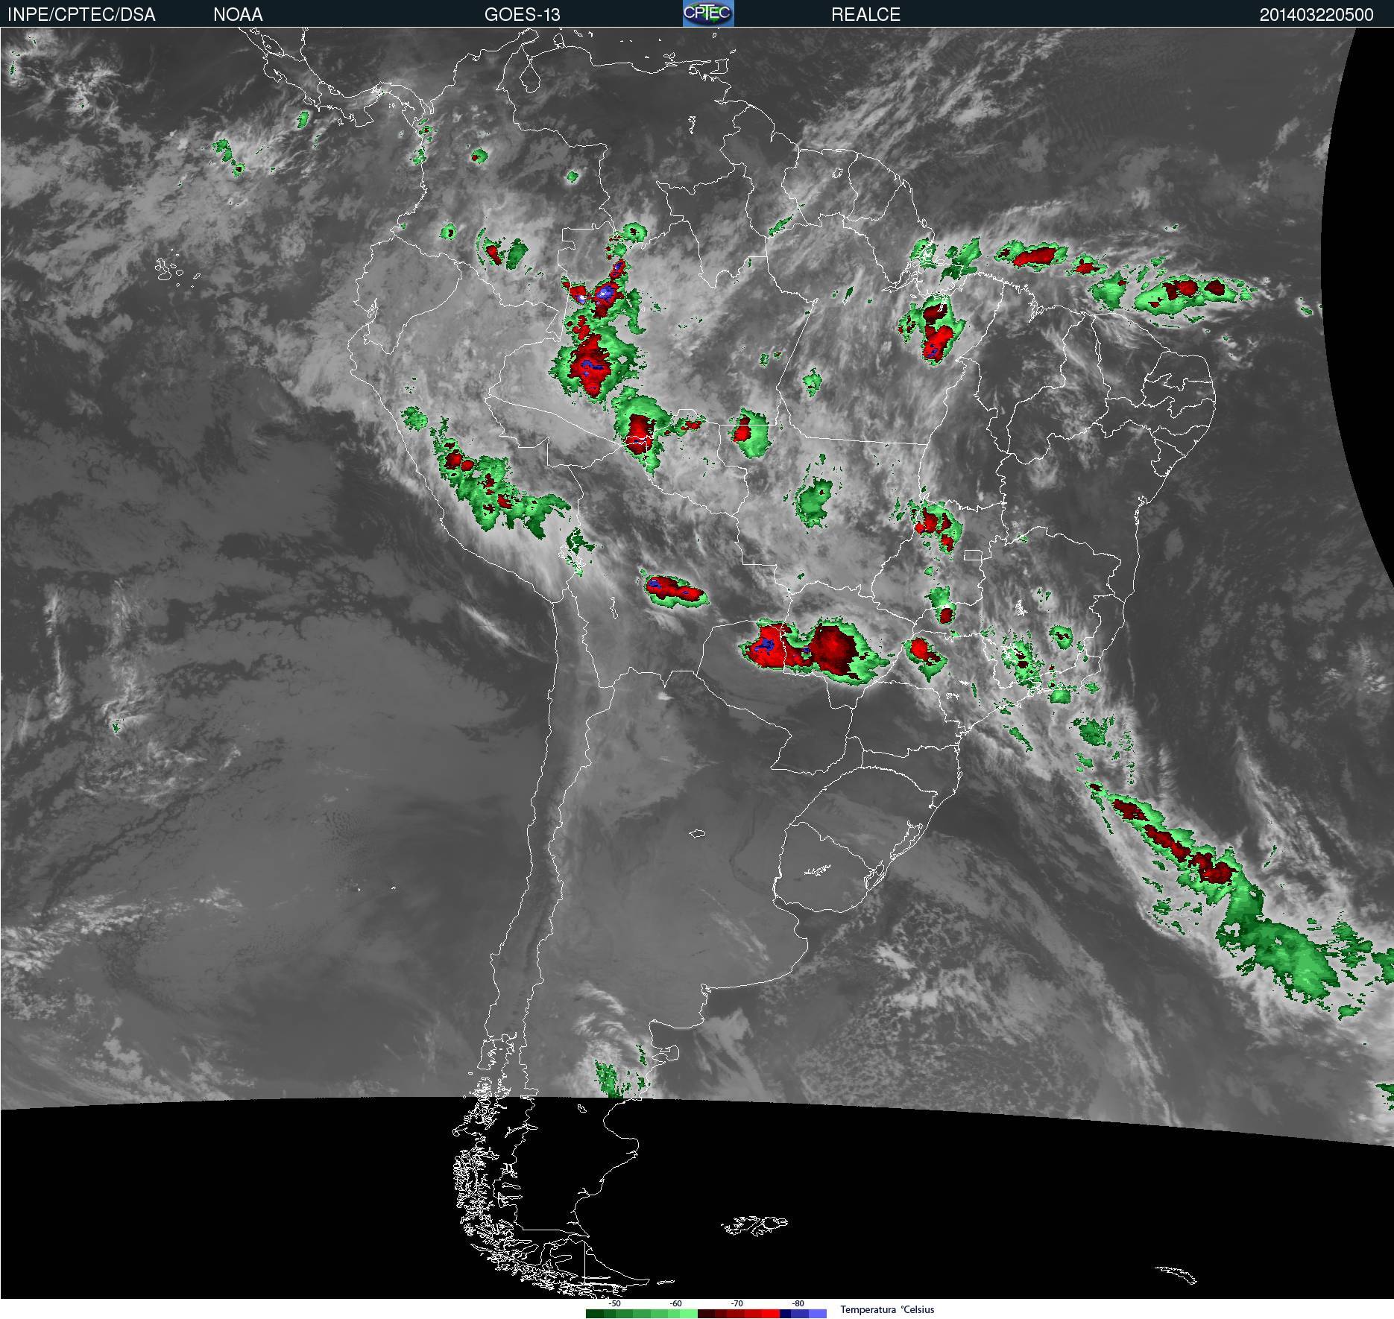Click the Temperatura °Celsius legend label
The height and width of the screenshot is (1319, 1394).
click(887, 1309)
